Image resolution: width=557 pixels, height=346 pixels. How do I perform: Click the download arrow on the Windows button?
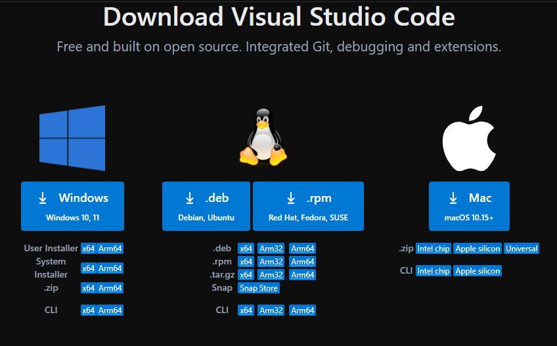pos(43,198)
